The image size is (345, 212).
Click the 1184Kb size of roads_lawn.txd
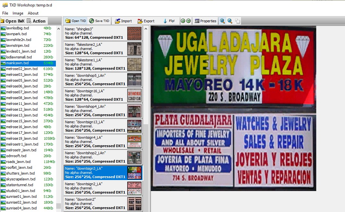tap(49, 162)
